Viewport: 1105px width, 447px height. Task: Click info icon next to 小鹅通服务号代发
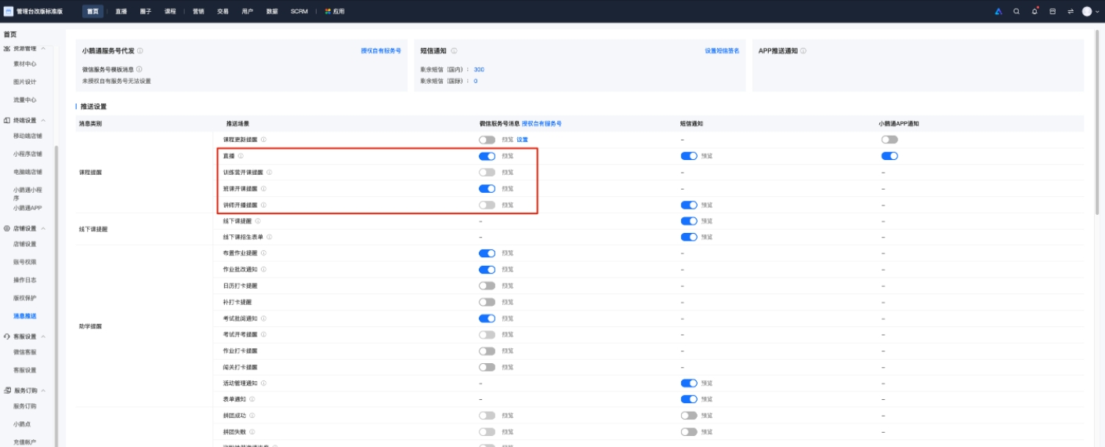coord(140,51)
